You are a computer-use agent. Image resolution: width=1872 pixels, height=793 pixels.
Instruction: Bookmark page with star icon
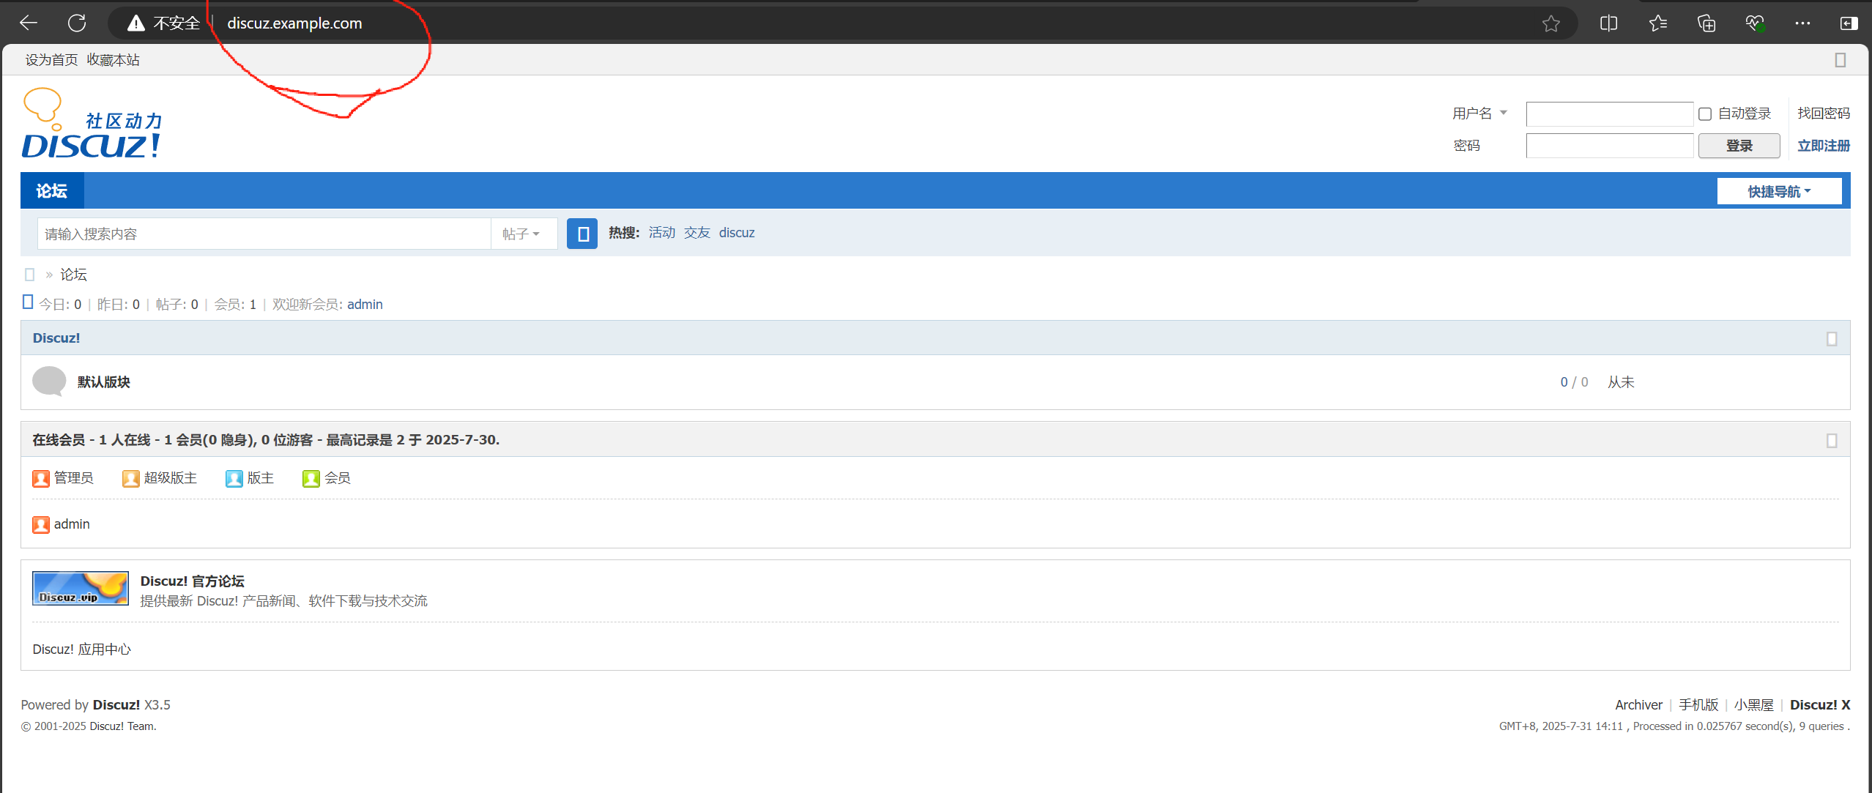[1550, 23]
